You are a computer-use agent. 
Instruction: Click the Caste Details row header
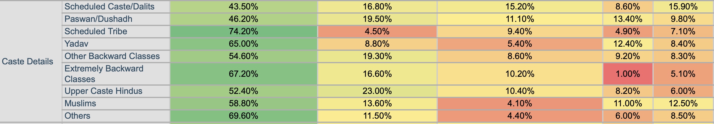pyautogui.click(x=28, y=61)
